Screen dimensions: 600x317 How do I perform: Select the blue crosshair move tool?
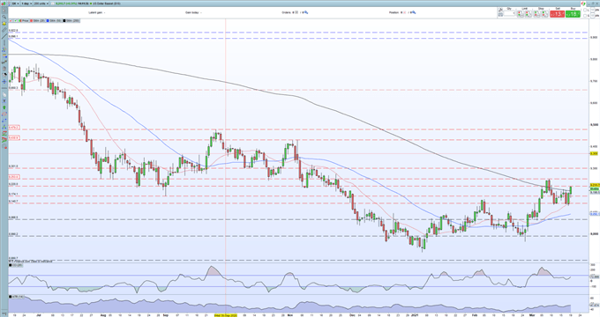click(x=4, y=81)
